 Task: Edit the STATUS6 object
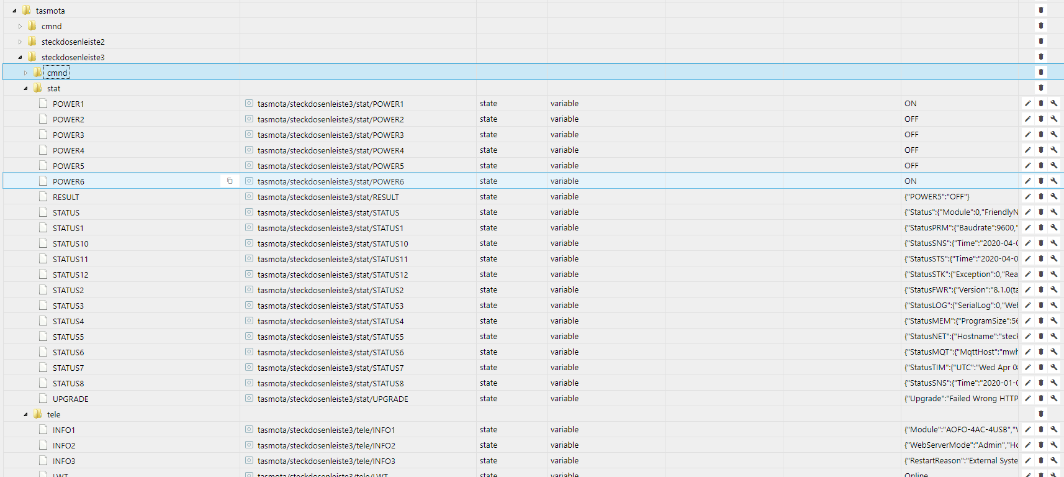(1028, 352)
